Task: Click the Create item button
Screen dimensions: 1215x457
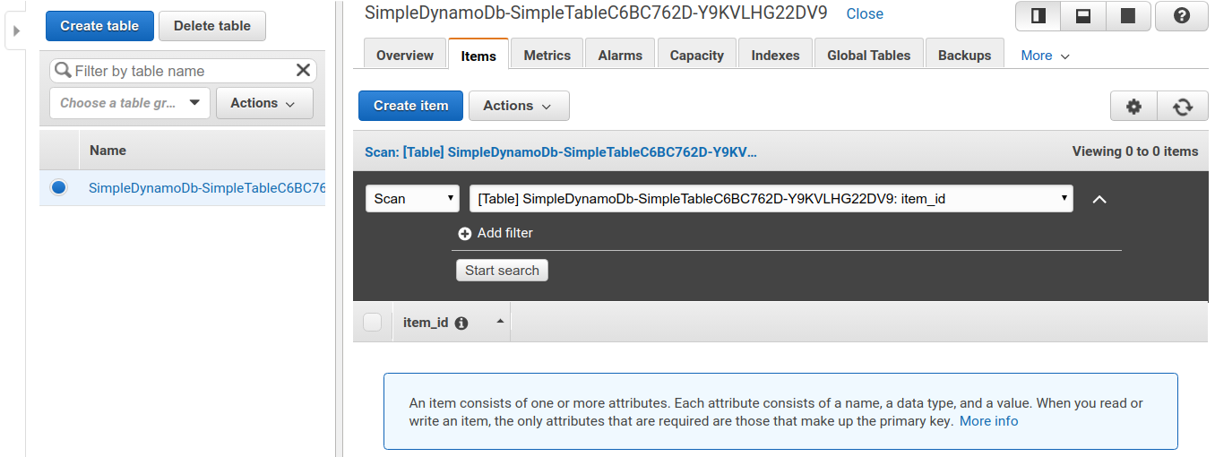Action: click(410, 106)
